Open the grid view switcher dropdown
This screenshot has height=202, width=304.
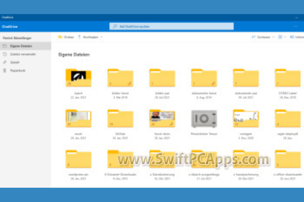[282, 37]
